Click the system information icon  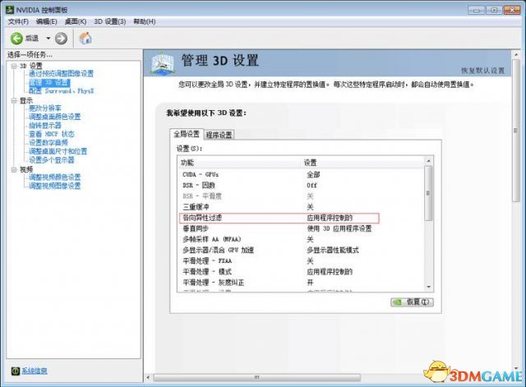pos(16,371)
